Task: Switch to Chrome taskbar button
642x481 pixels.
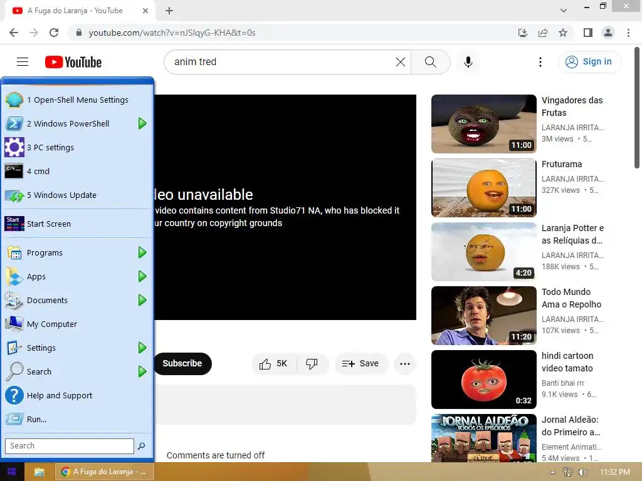Action: [x=105, y=472]
